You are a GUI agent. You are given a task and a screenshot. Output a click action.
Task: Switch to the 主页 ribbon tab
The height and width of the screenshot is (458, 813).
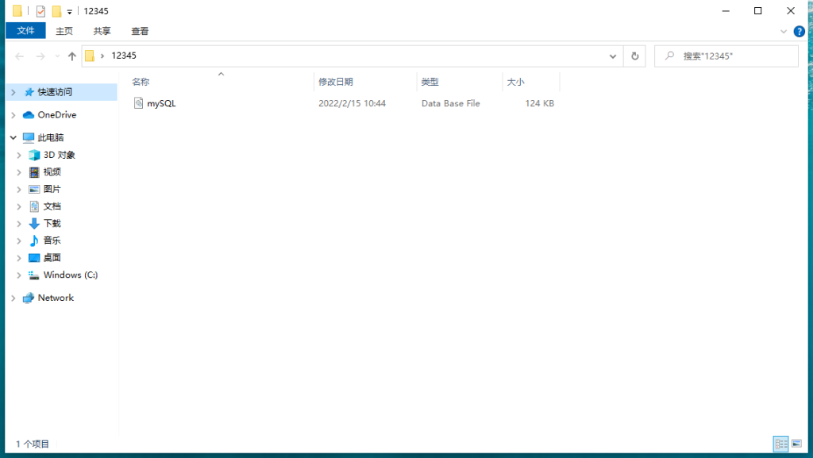tap(64, 31)
